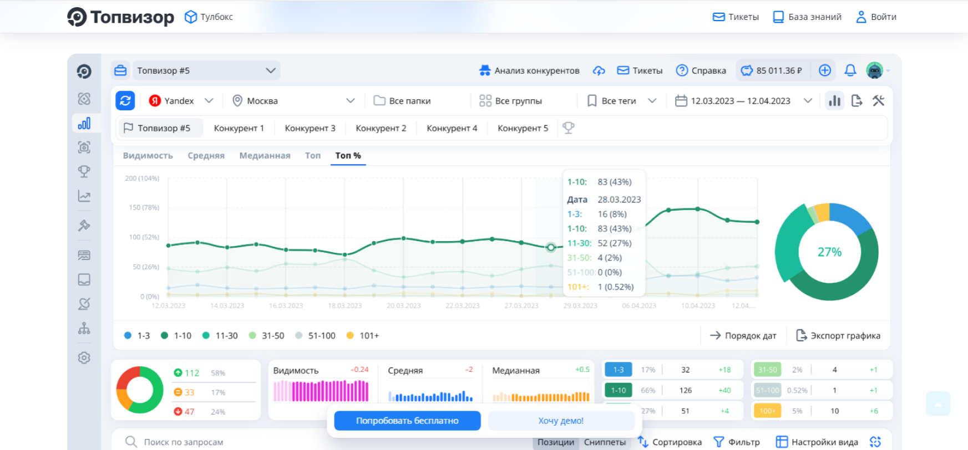
Task: Toggle the 101+ series in the chart legend
Action: (363, 336)
